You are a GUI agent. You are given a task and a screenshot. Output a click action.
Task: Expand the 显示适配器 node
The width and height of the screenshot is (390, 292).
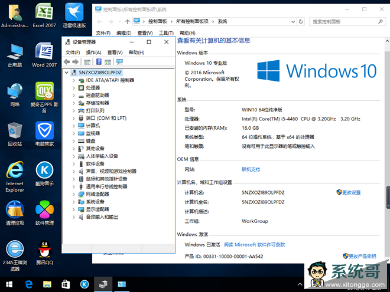click(74, 209)
